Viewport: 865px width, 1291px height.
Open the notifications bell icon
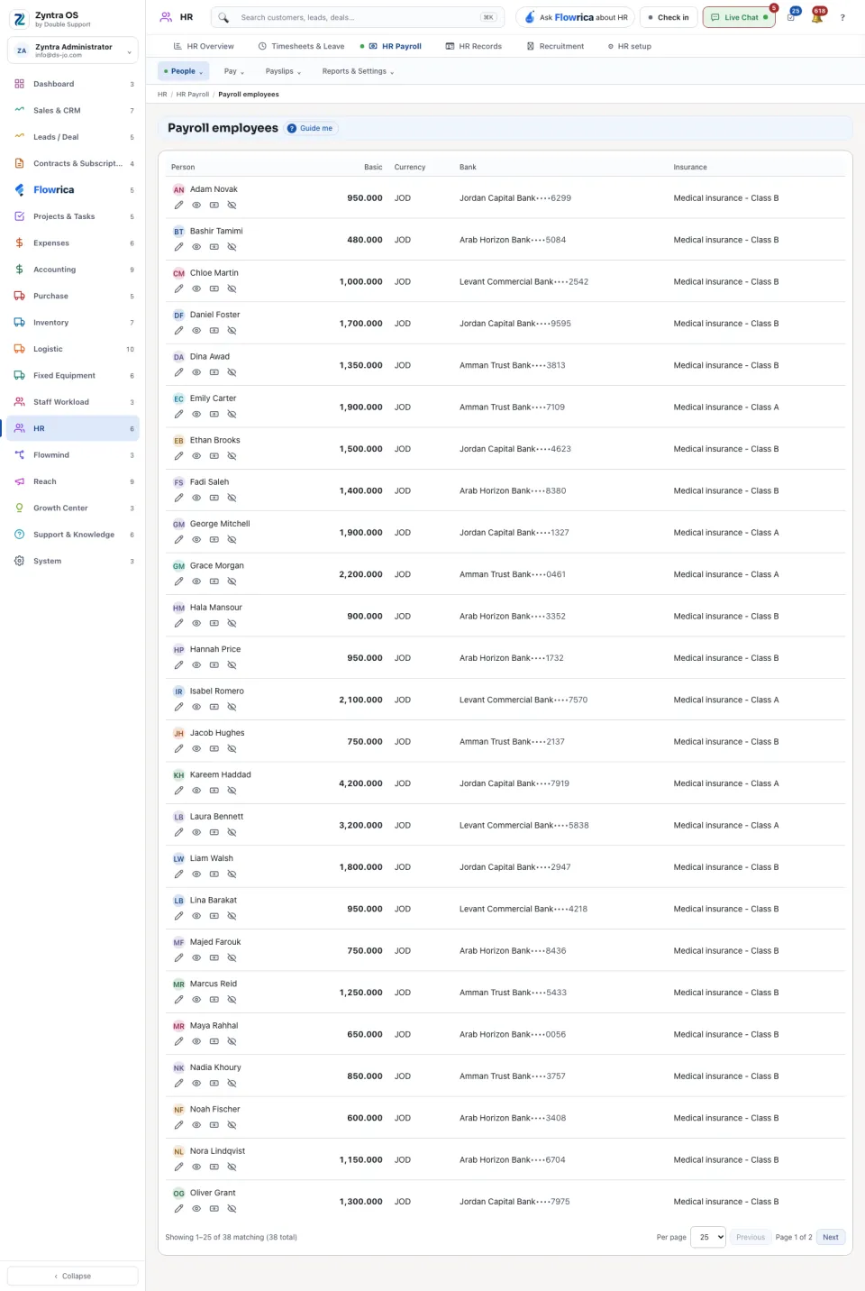817,17
